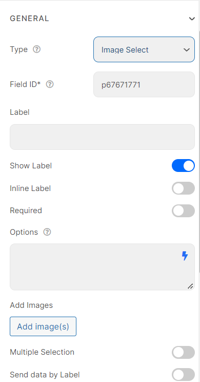Turn on the Required toggle
Image resolution: width=200 pixels, height=382 pixels.
183,211
